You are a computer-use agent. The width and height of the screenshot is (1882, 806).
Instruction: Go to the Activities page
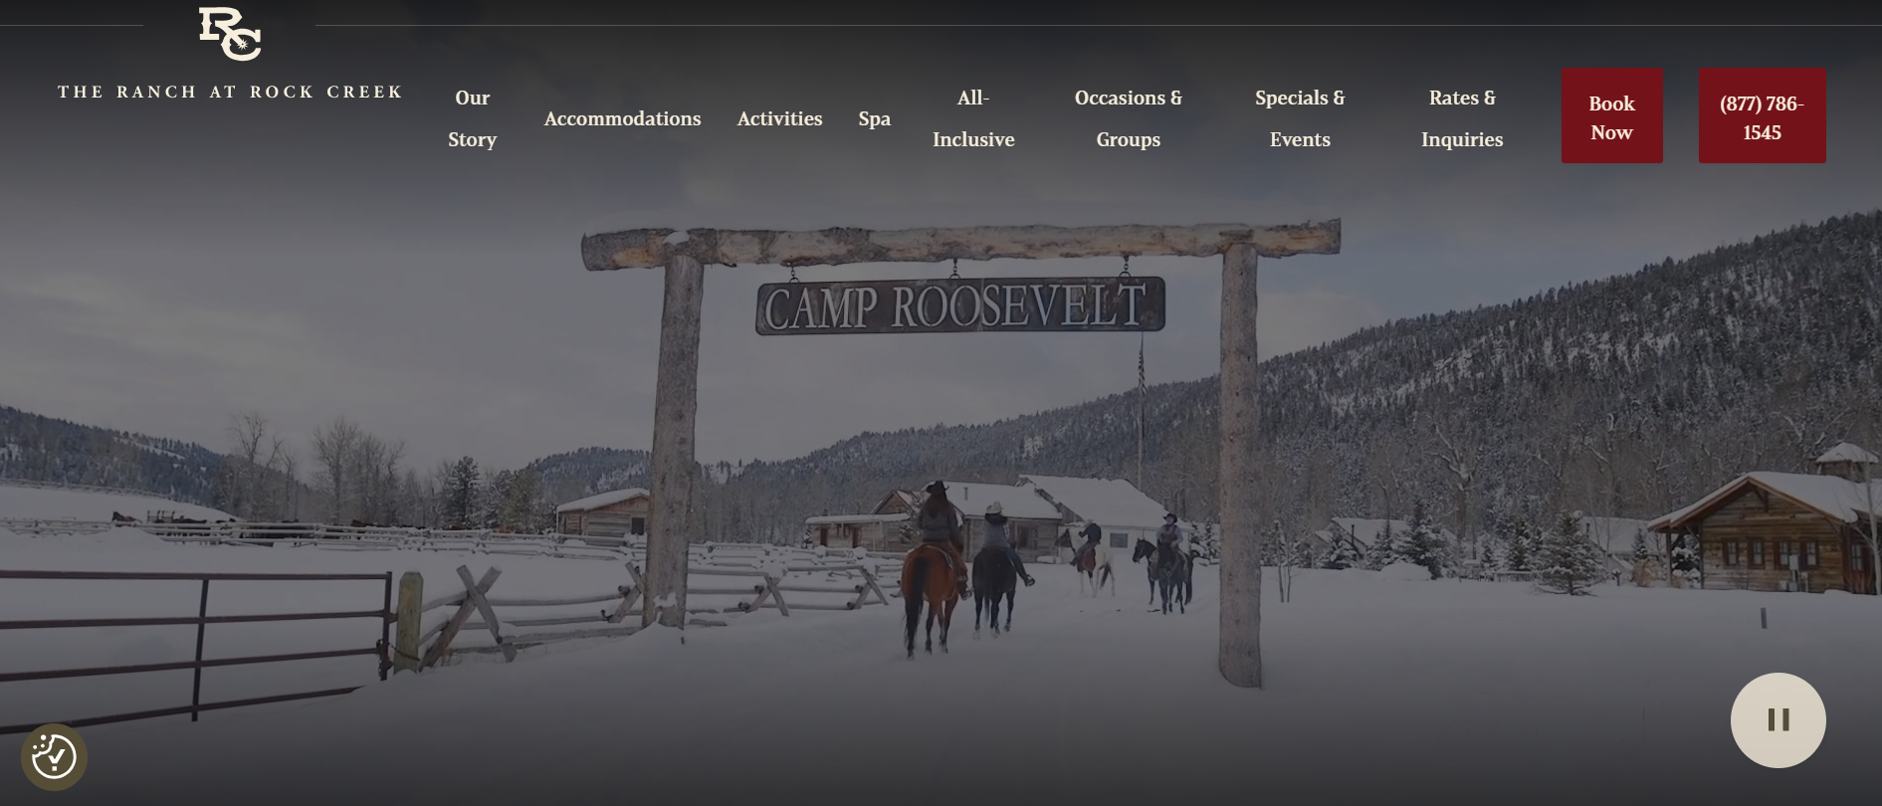click(779, 118)
